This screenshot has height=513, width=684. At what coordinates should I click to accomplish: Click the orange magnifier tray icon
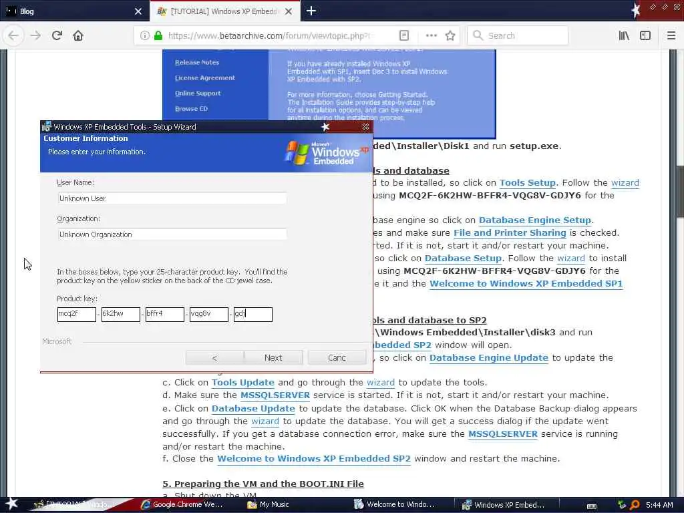click(x=635, y=505)
